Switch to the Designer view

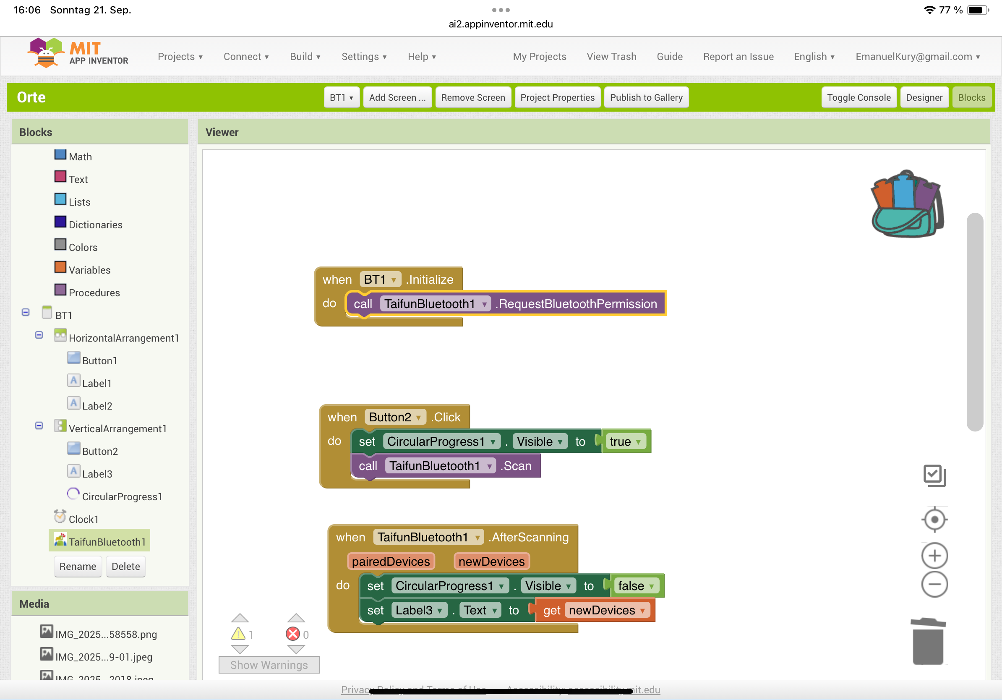924,97
